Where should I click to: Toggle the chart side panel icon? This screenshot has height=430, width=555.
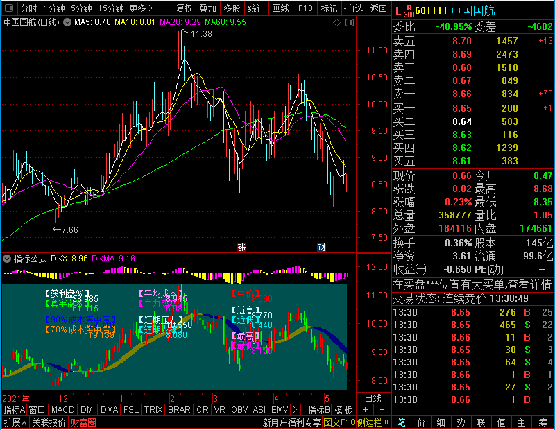(x=350, y=23)
